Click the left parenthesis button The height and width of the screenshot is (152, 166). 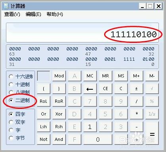44,89
